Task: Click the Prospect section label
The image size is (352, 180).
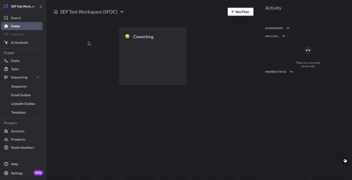Action: [10, 123]
